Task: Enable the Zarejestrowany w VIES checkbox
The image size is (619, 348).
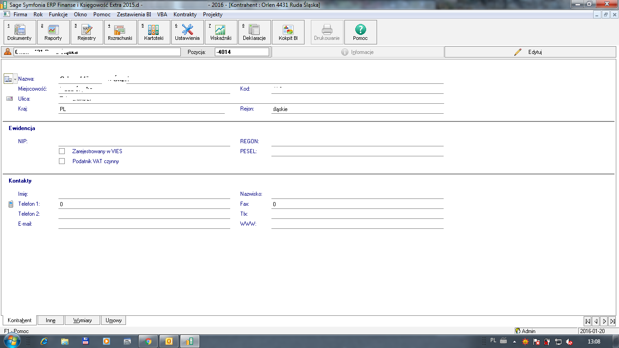Action: (62, 151)
